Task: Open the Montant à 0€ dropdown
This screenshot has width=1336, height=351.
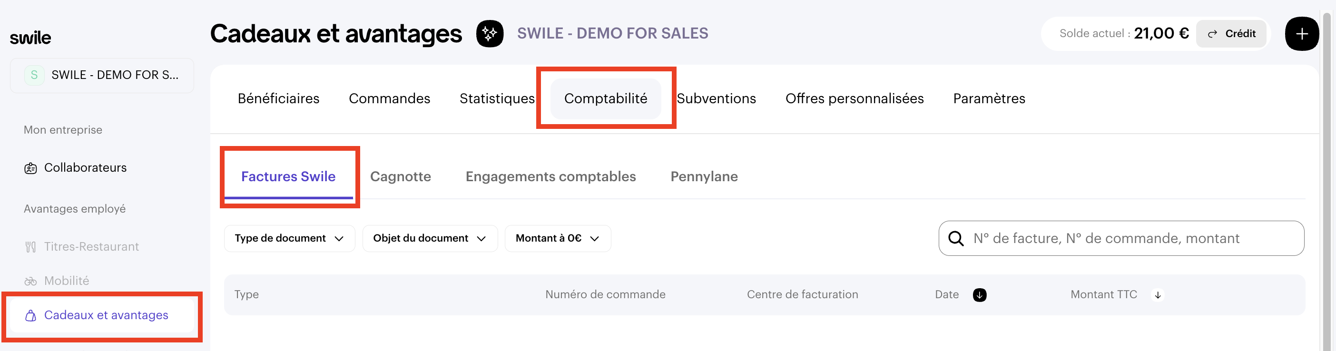Action: pos(557,238)
